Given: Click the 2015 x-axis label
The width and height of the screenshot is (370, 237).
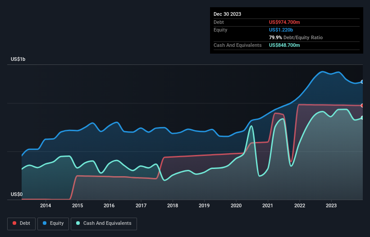Looking at the screenshot, I should [x=78, y=205].
